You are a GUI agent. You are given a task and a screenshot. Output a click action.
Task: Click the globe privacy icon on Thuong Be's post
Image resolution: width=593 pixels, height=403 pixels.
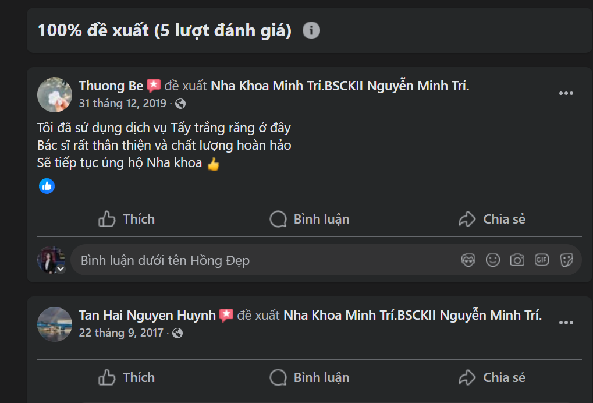[x=179, y=102]
